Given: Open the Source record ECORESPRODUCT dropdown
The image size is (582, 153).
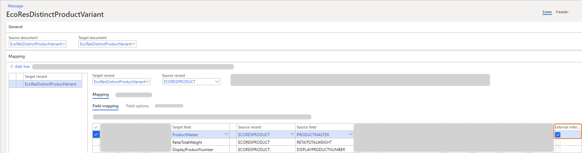Looking at the screenshot, I should [217, 82].
